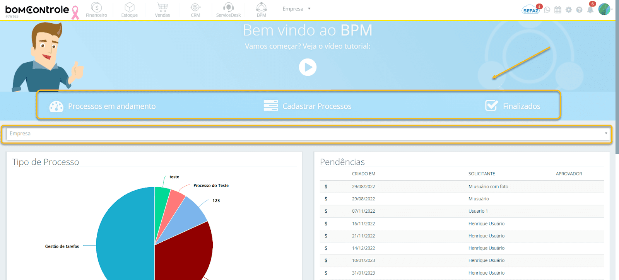
Task: Click the 'Processo do Teste' chart label
Action: coord(211,186)
